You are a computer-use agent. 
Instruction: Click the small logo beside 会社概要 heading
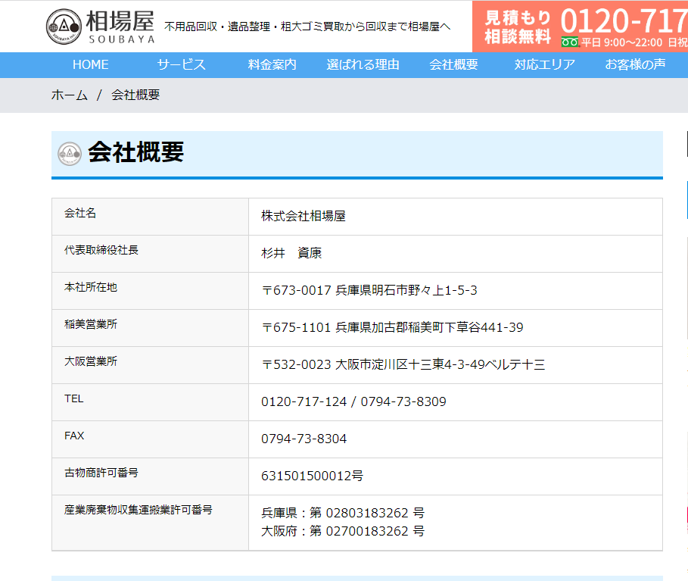tap(70, 154)
